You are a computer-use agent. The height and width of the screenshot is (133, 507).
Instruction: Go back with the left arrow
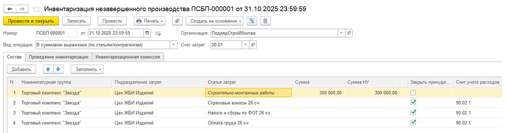point(10,9)
